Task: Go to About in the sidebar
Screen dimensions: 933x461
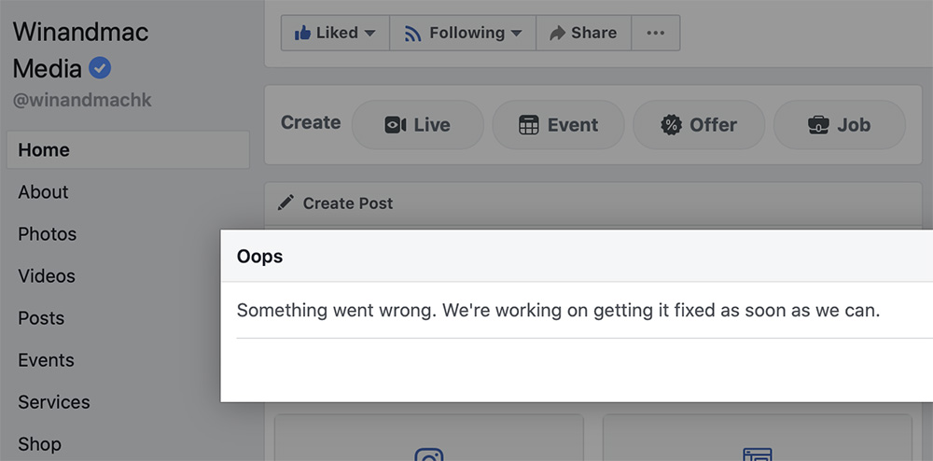Action: click(43, 192)
